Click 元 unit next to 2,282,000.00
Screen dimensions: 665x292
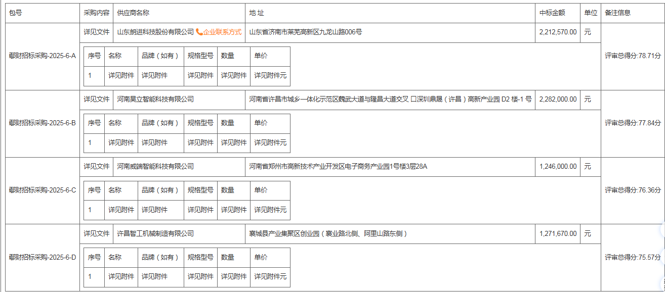(588, 99)
